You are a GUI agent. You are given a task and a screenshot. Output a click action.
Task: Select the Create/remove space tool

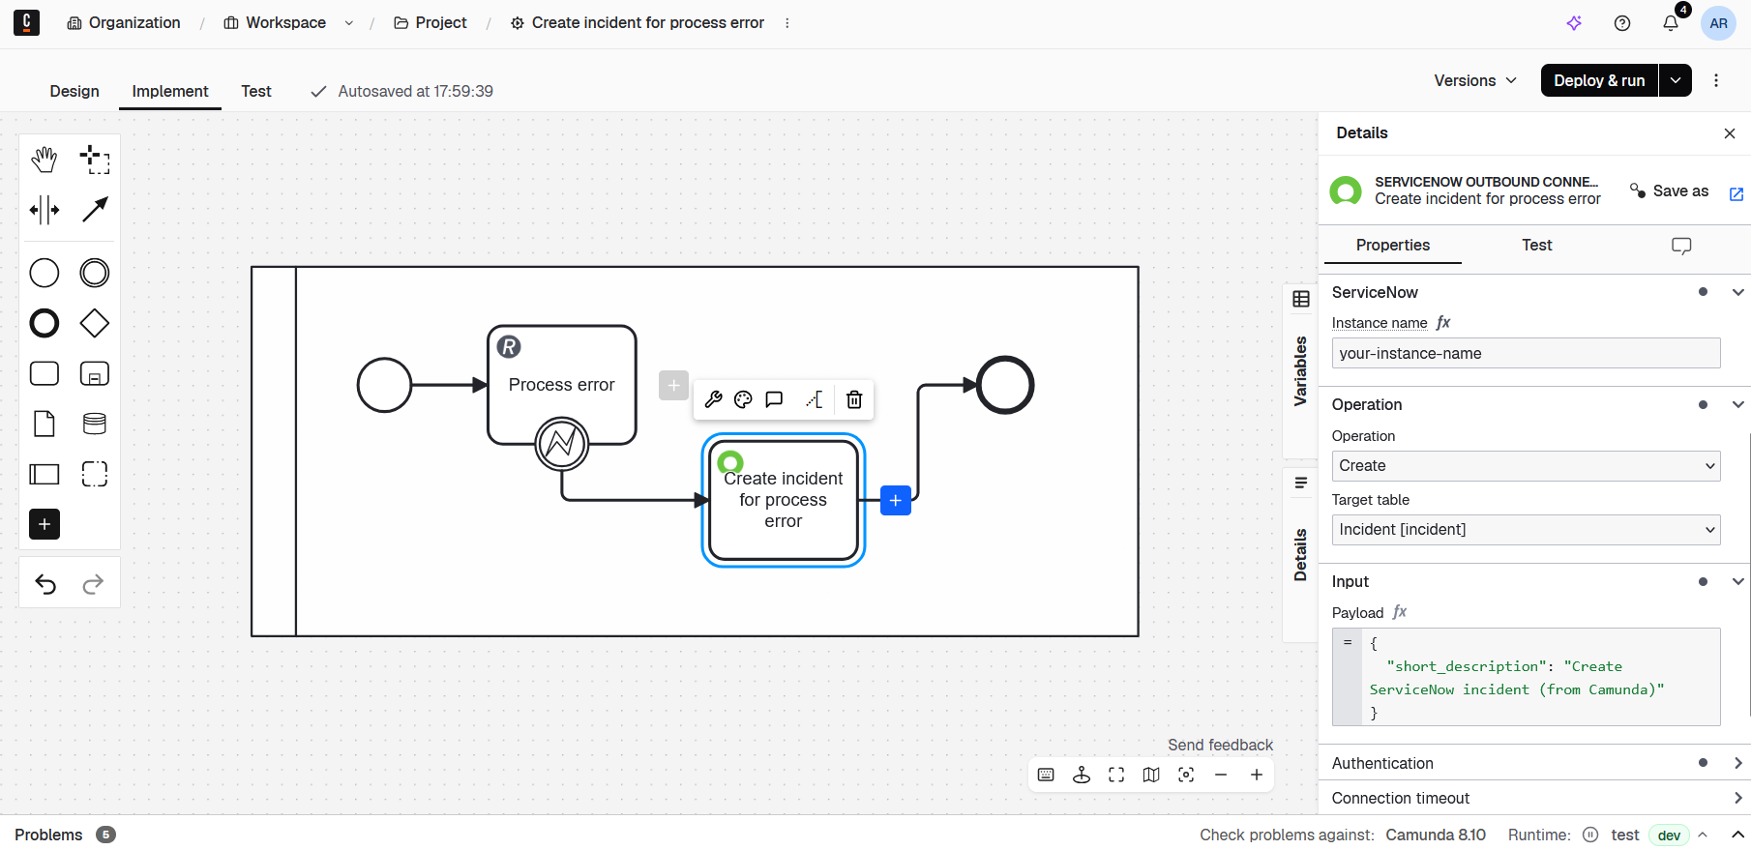(45, 210)
